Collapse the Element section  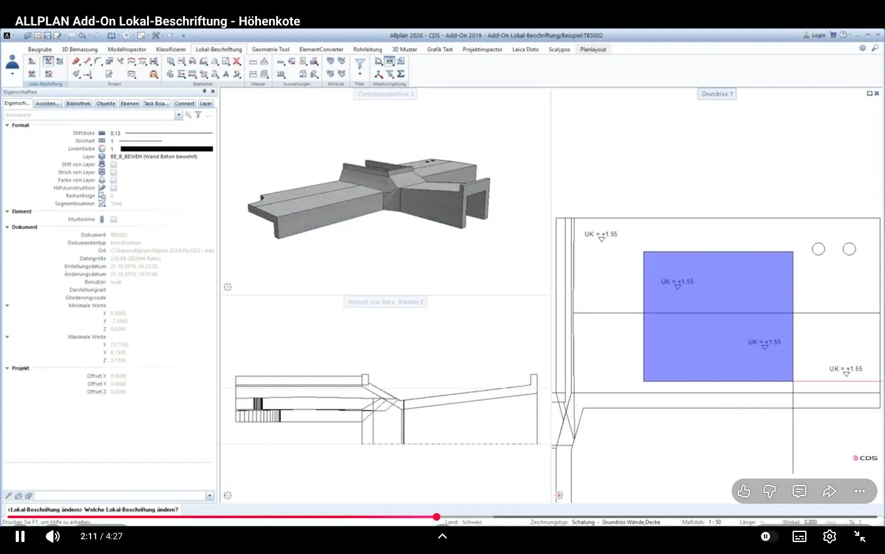pyautogui.click(x=8, y=211)
